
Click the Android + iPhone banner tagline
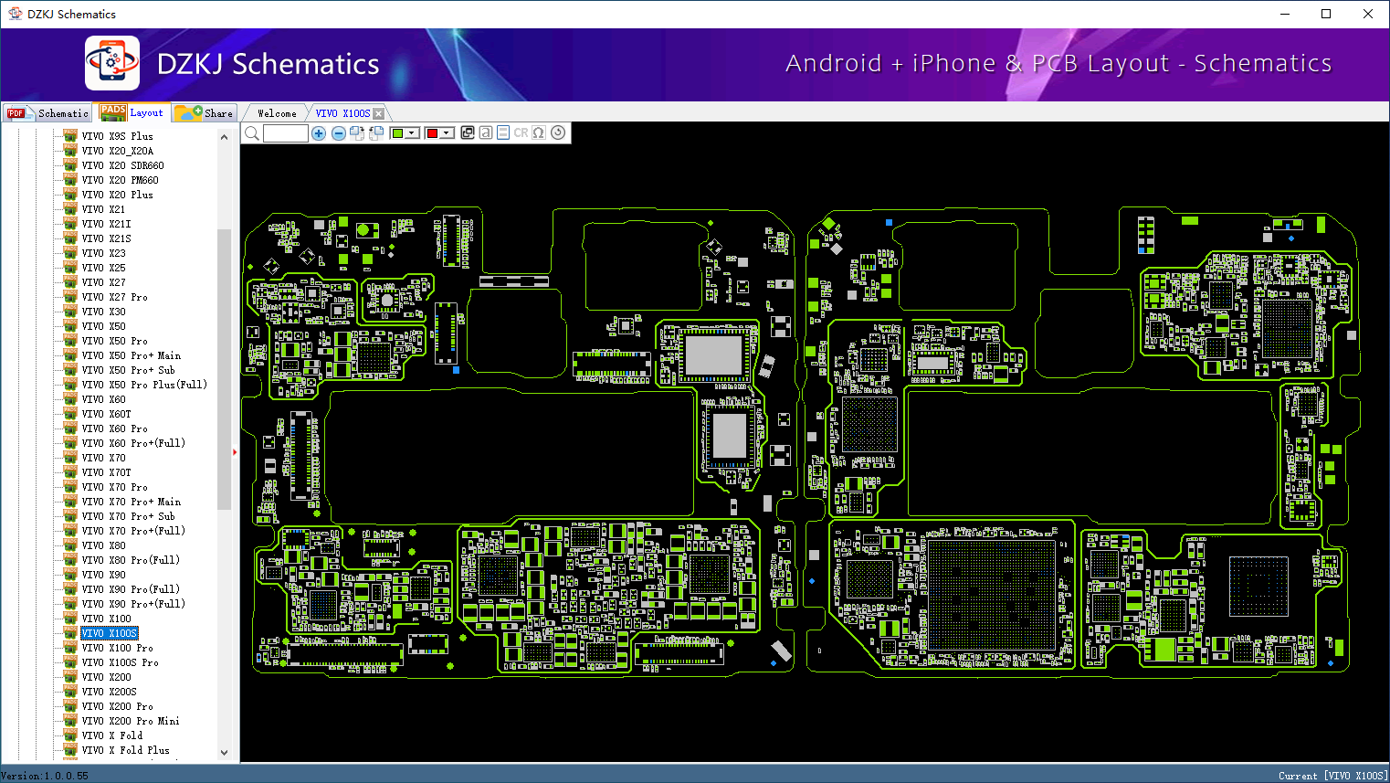coord(1058,63)
